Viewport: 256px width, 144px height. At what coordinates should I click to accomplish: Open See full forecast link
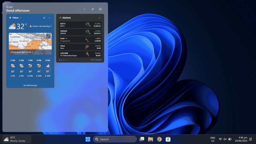(x=30, y=85)
